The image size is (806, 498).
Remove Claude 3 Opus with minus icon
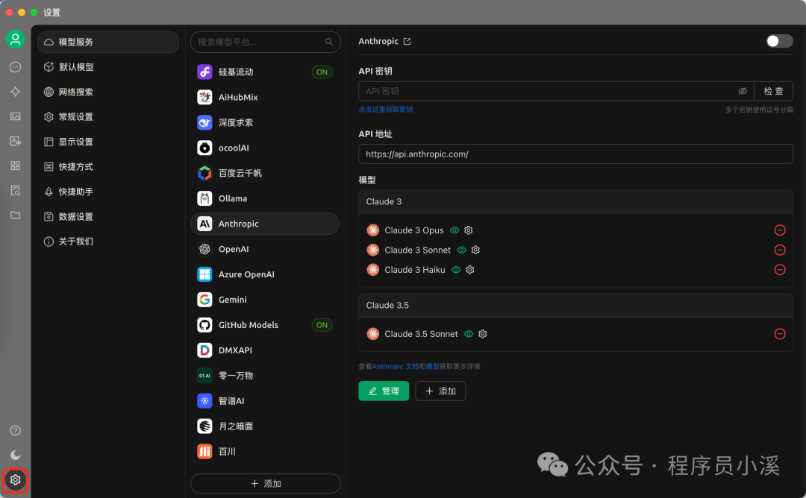pos(780,230)
